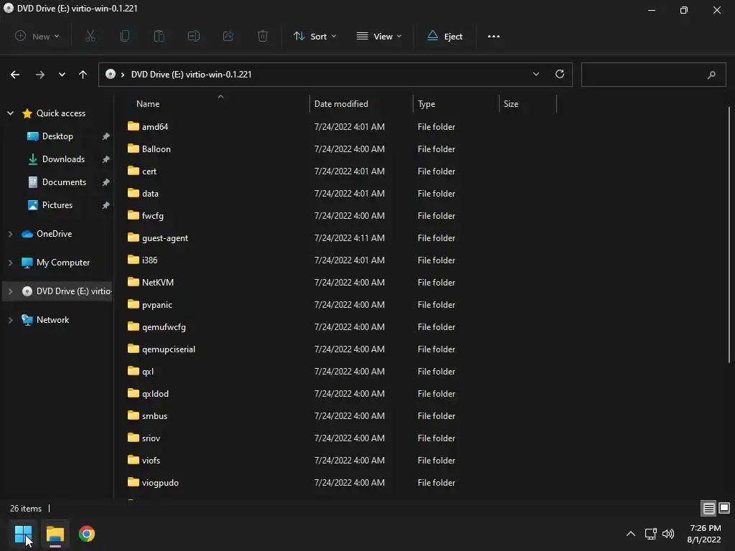Go back with the left arrow
735x551 pixels.
click(15, 75)
